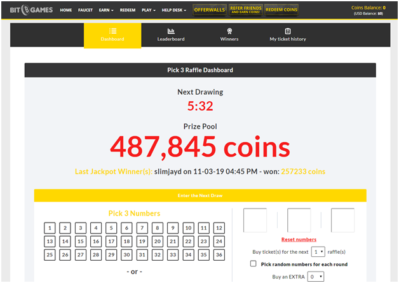Pick number 20
This screenshot has height=283, width=399.
[x=158, y=241]
